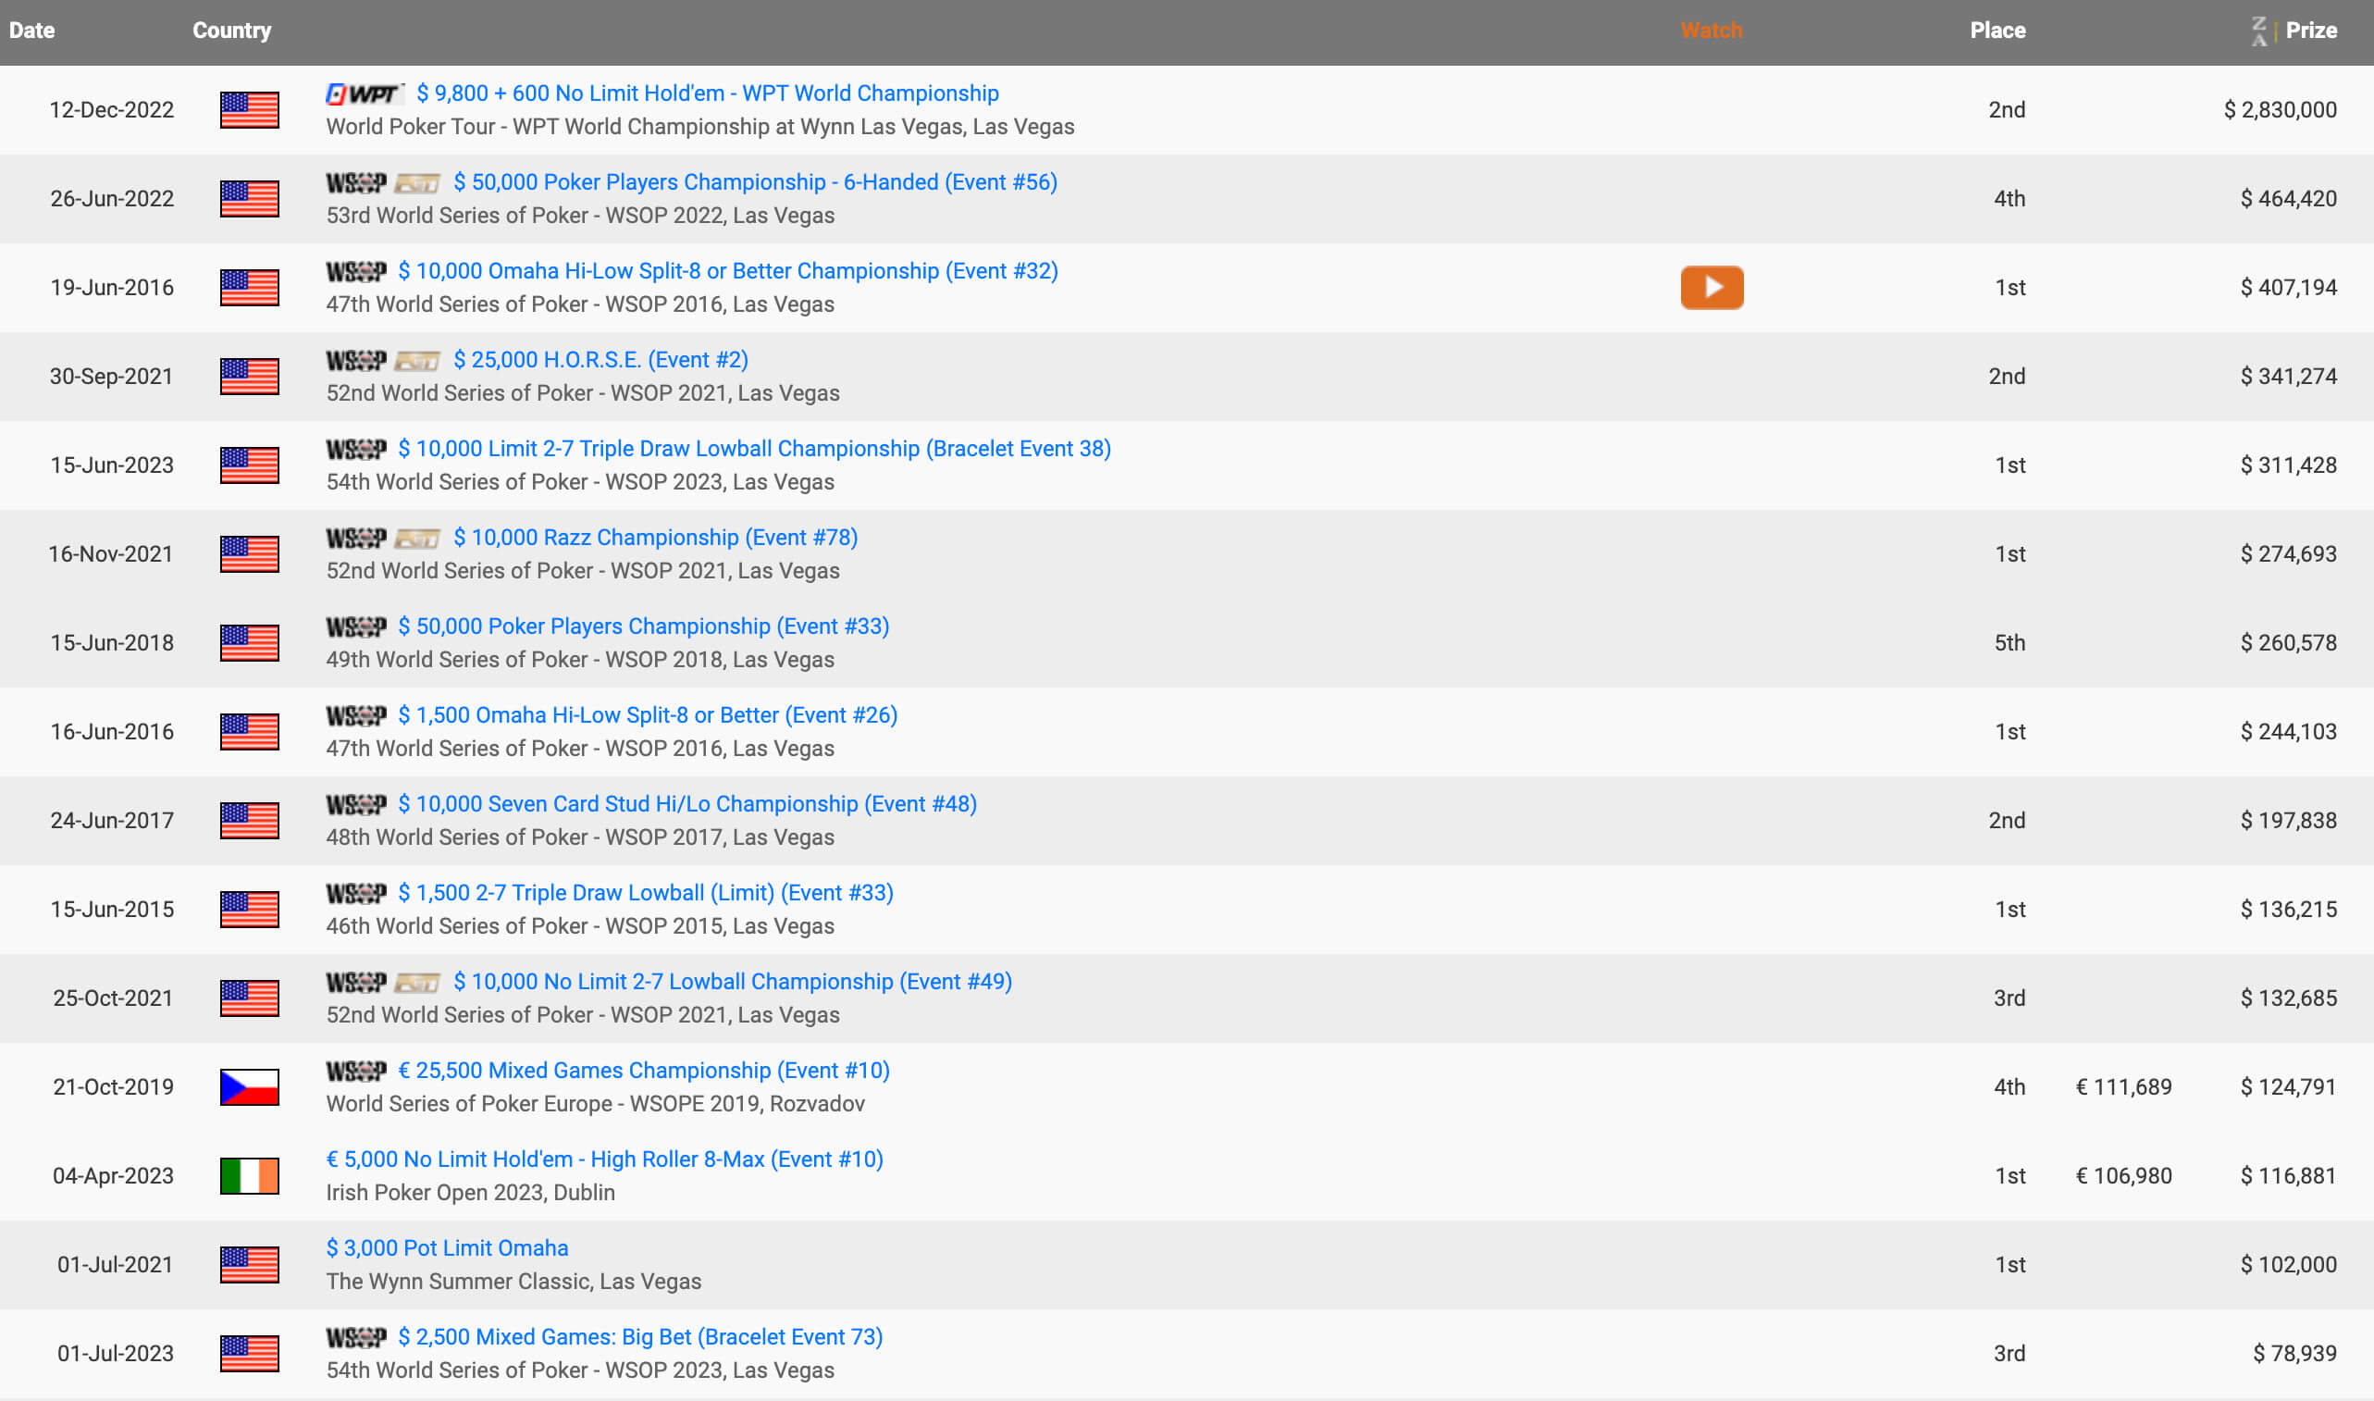Click the Irish flag icon

coord(249,1175)
